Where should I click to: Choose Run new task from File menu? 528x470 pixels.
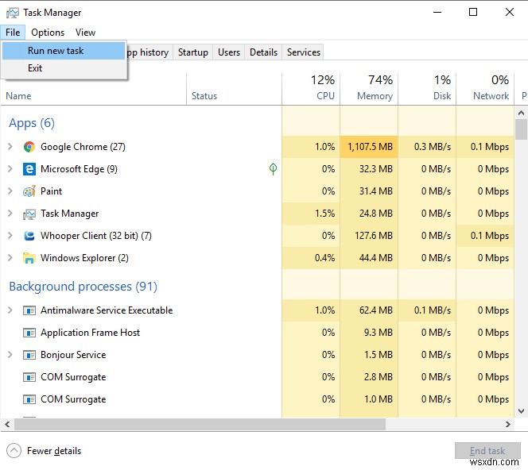pyautogui.click(x=64, y=51)
